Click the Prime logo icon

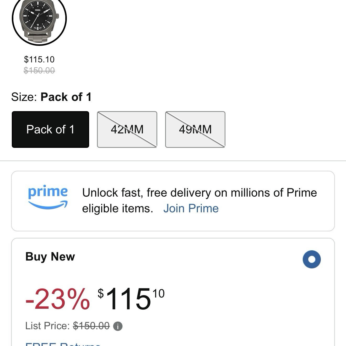[x=48, y=197]
